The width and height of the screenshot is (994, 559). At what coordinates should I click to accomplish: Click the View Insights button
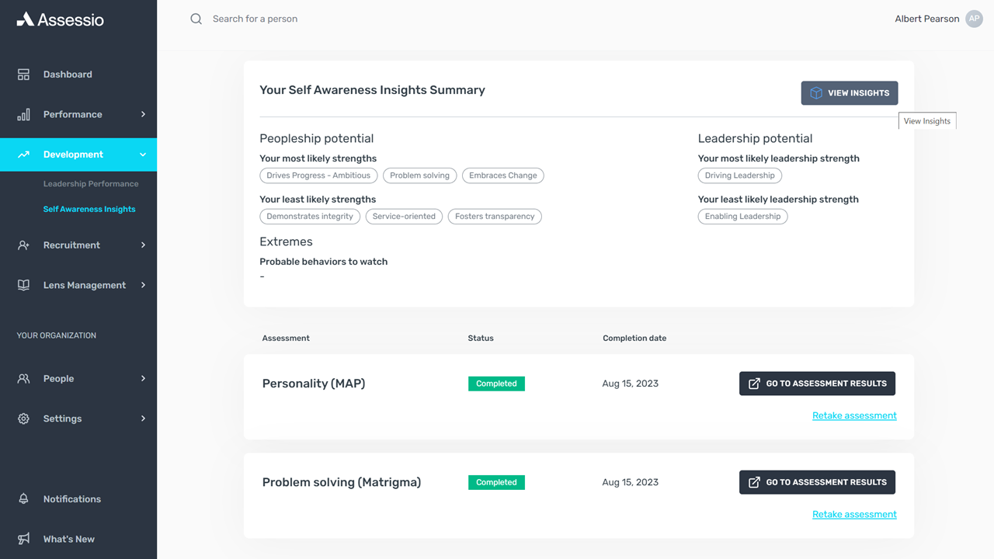click(x=850, y=93)
